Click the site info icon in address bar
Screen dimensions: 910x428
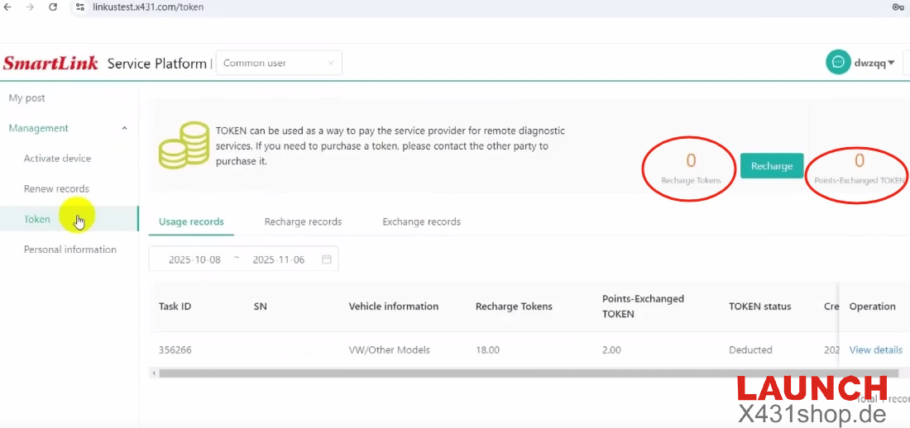(x=80, y=7)
